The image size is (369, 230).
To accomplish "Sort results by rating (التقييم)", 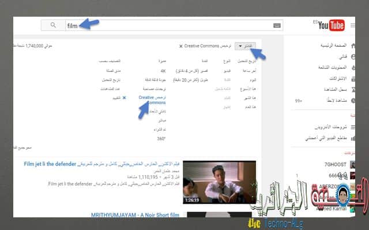I will [x=116, y=98].
